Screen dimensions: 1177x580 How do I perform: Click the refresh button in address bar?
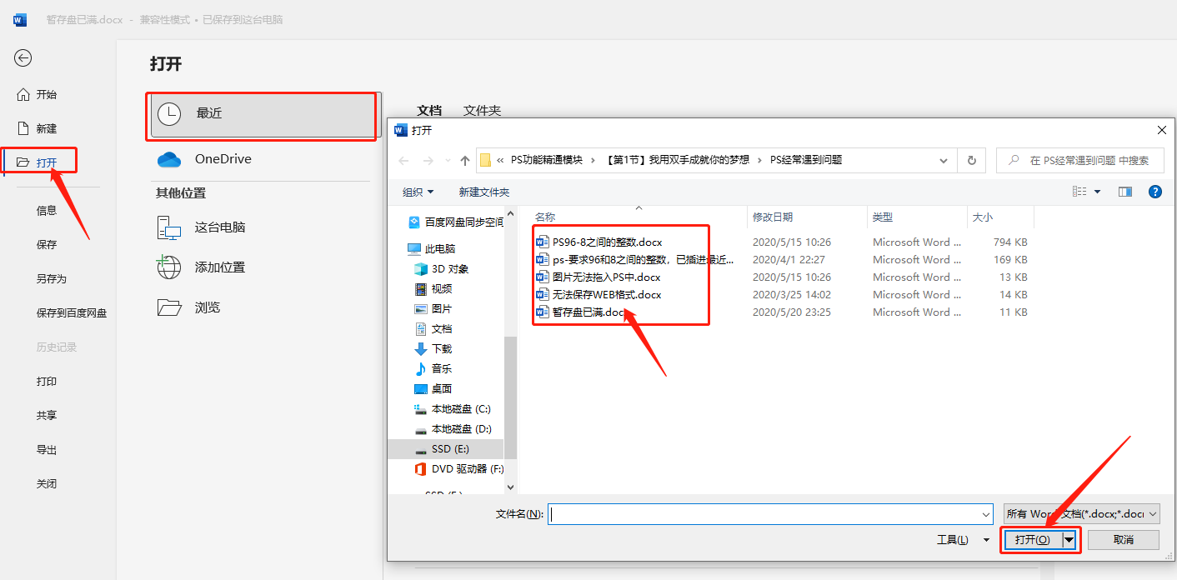pos(971,161)
